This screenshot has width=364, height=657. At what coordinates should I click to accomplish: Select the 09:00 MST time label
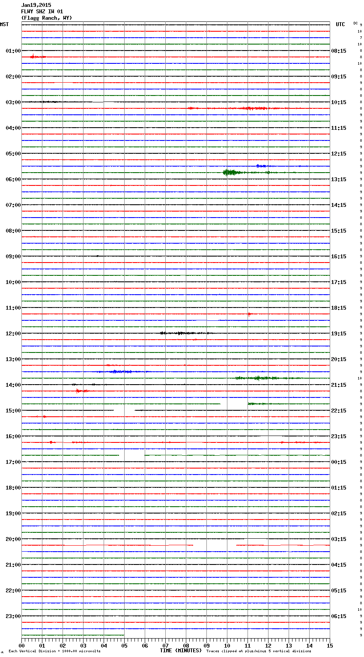coord(13,257)
